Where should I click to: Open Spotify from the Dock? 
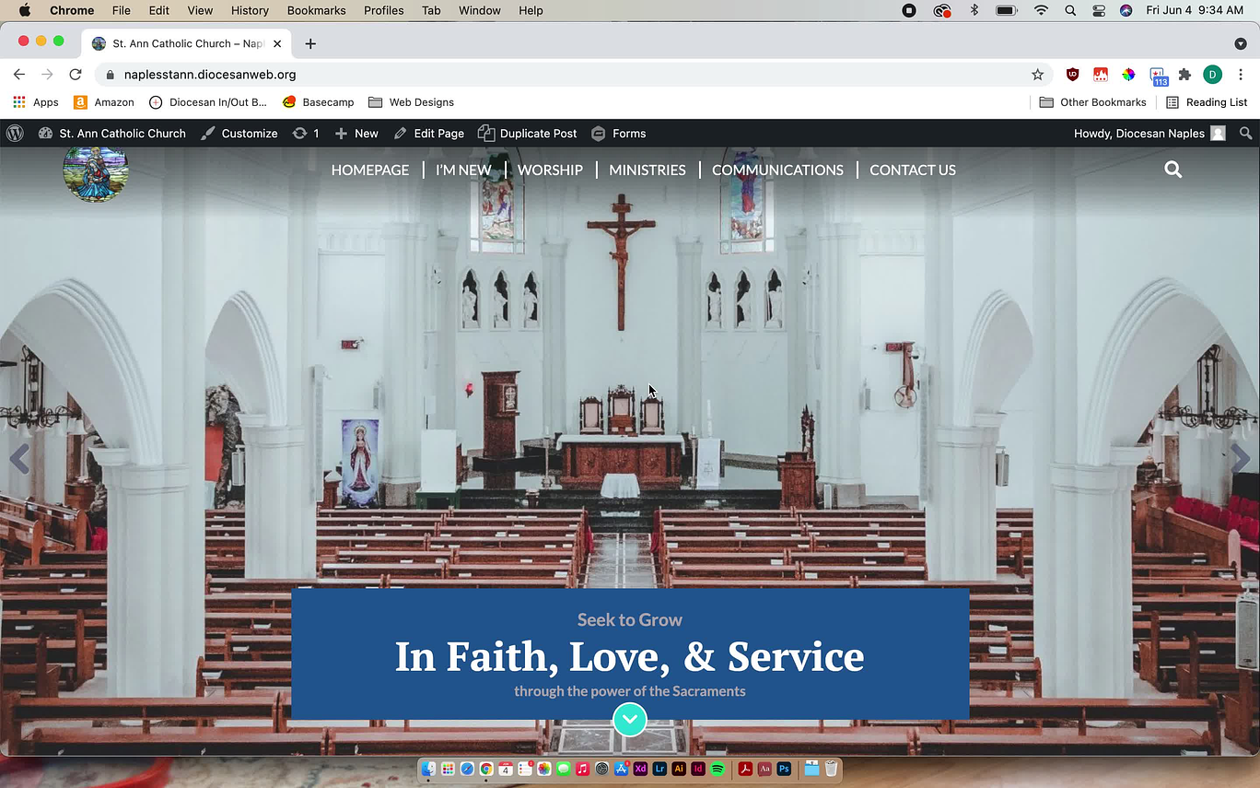pyautogui.click(x=717, y=769)
